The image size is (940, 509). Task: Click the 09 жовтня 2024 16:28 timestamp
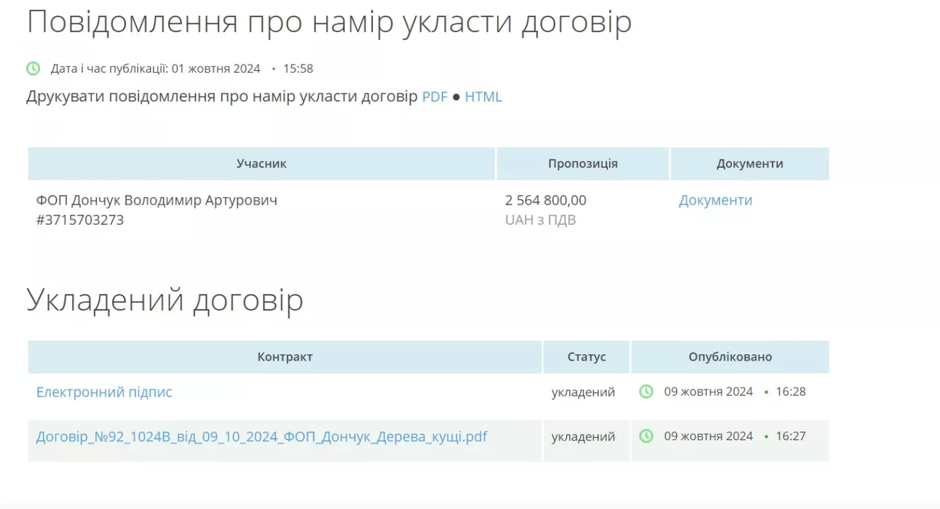click(735, 391)
